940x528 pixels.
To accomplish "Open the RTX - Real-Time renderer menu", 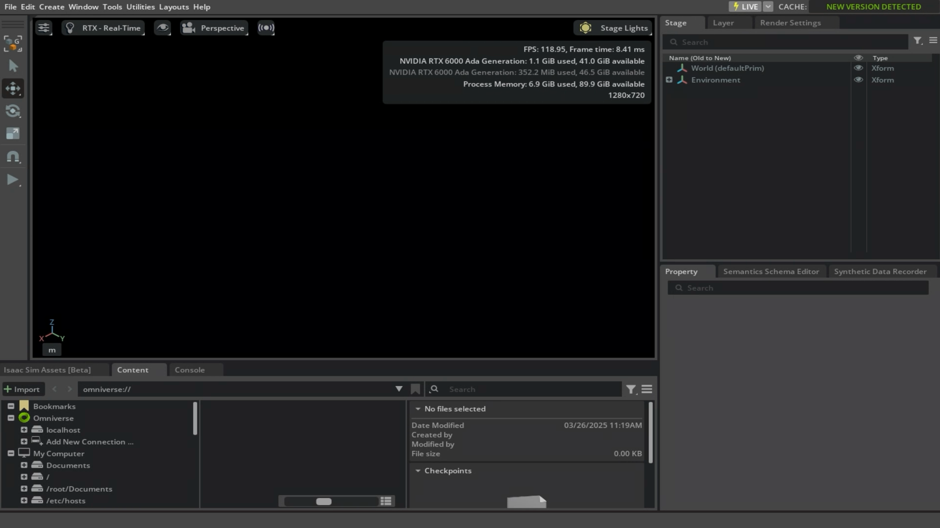I will tap(103, 28).
